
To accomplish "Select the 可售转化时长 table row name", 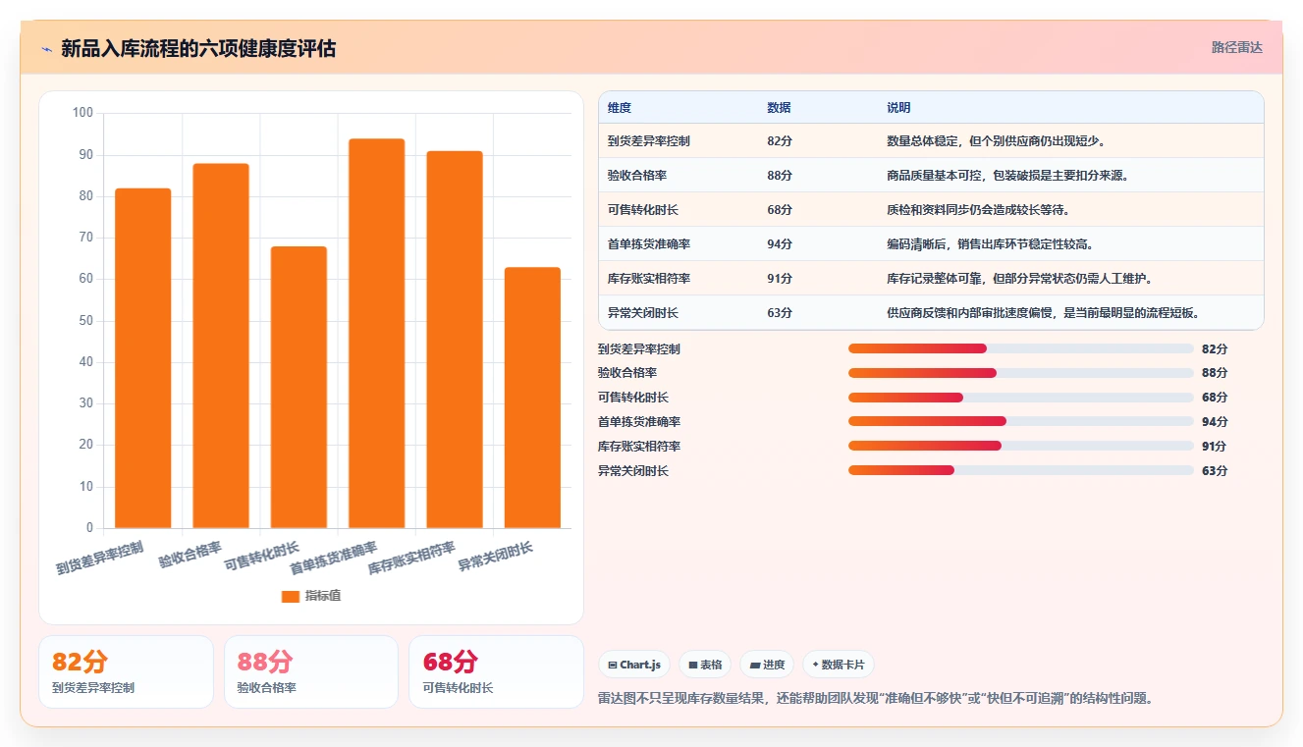I will [x=642, y=210].
